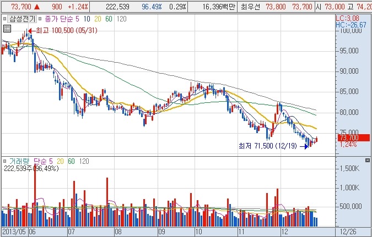The width and height of the screenshot is (372, 237).
Task: Click the square marker before 종가 단순
Action: tap(40, 19)
